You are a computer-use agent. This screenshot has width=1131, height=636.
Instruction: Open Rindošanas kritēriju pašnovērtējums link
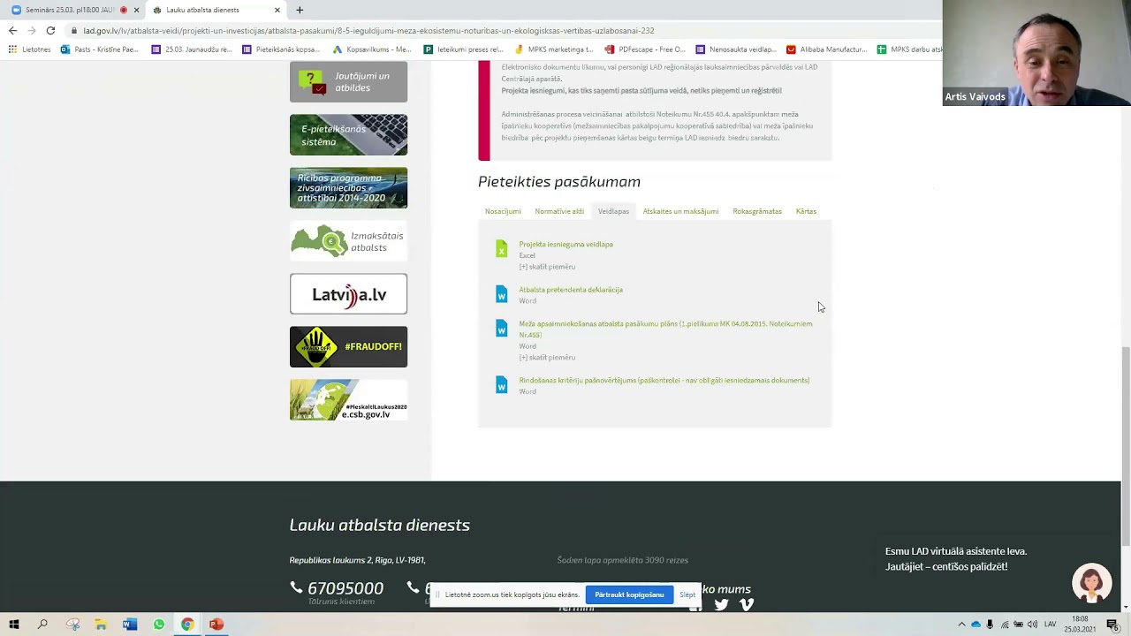[664, 381]
